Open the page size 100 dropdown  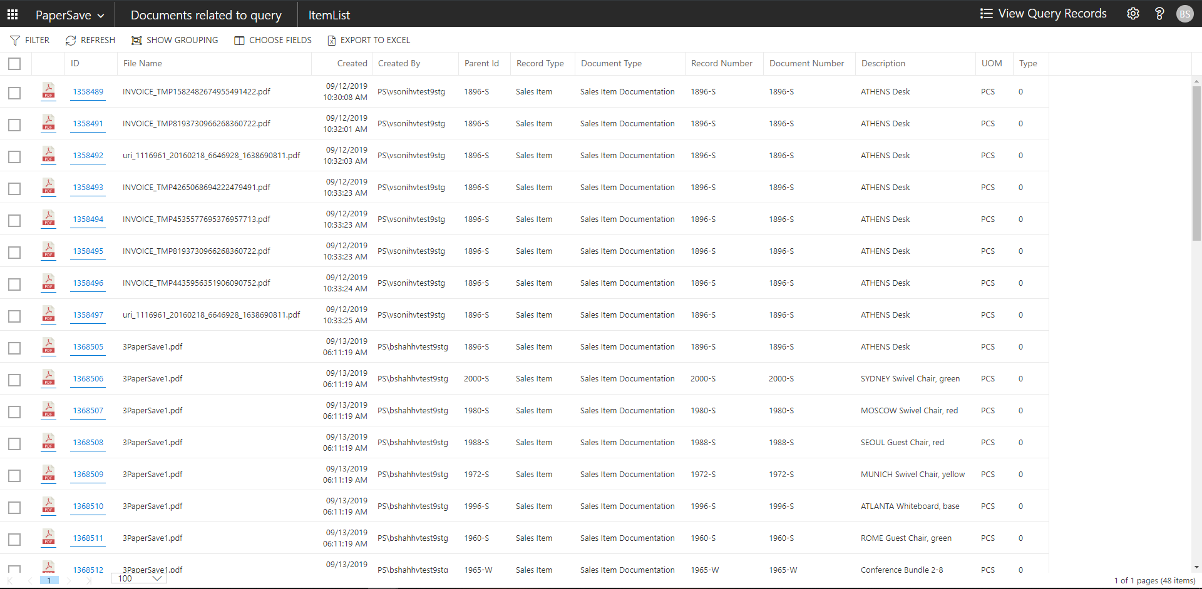tap(139, 578)
